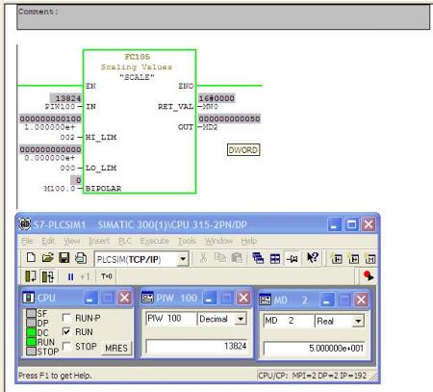Click the +1 next scan button
Image resolution: width=433 pixels, height=392 pixels.
pos(85,276)
